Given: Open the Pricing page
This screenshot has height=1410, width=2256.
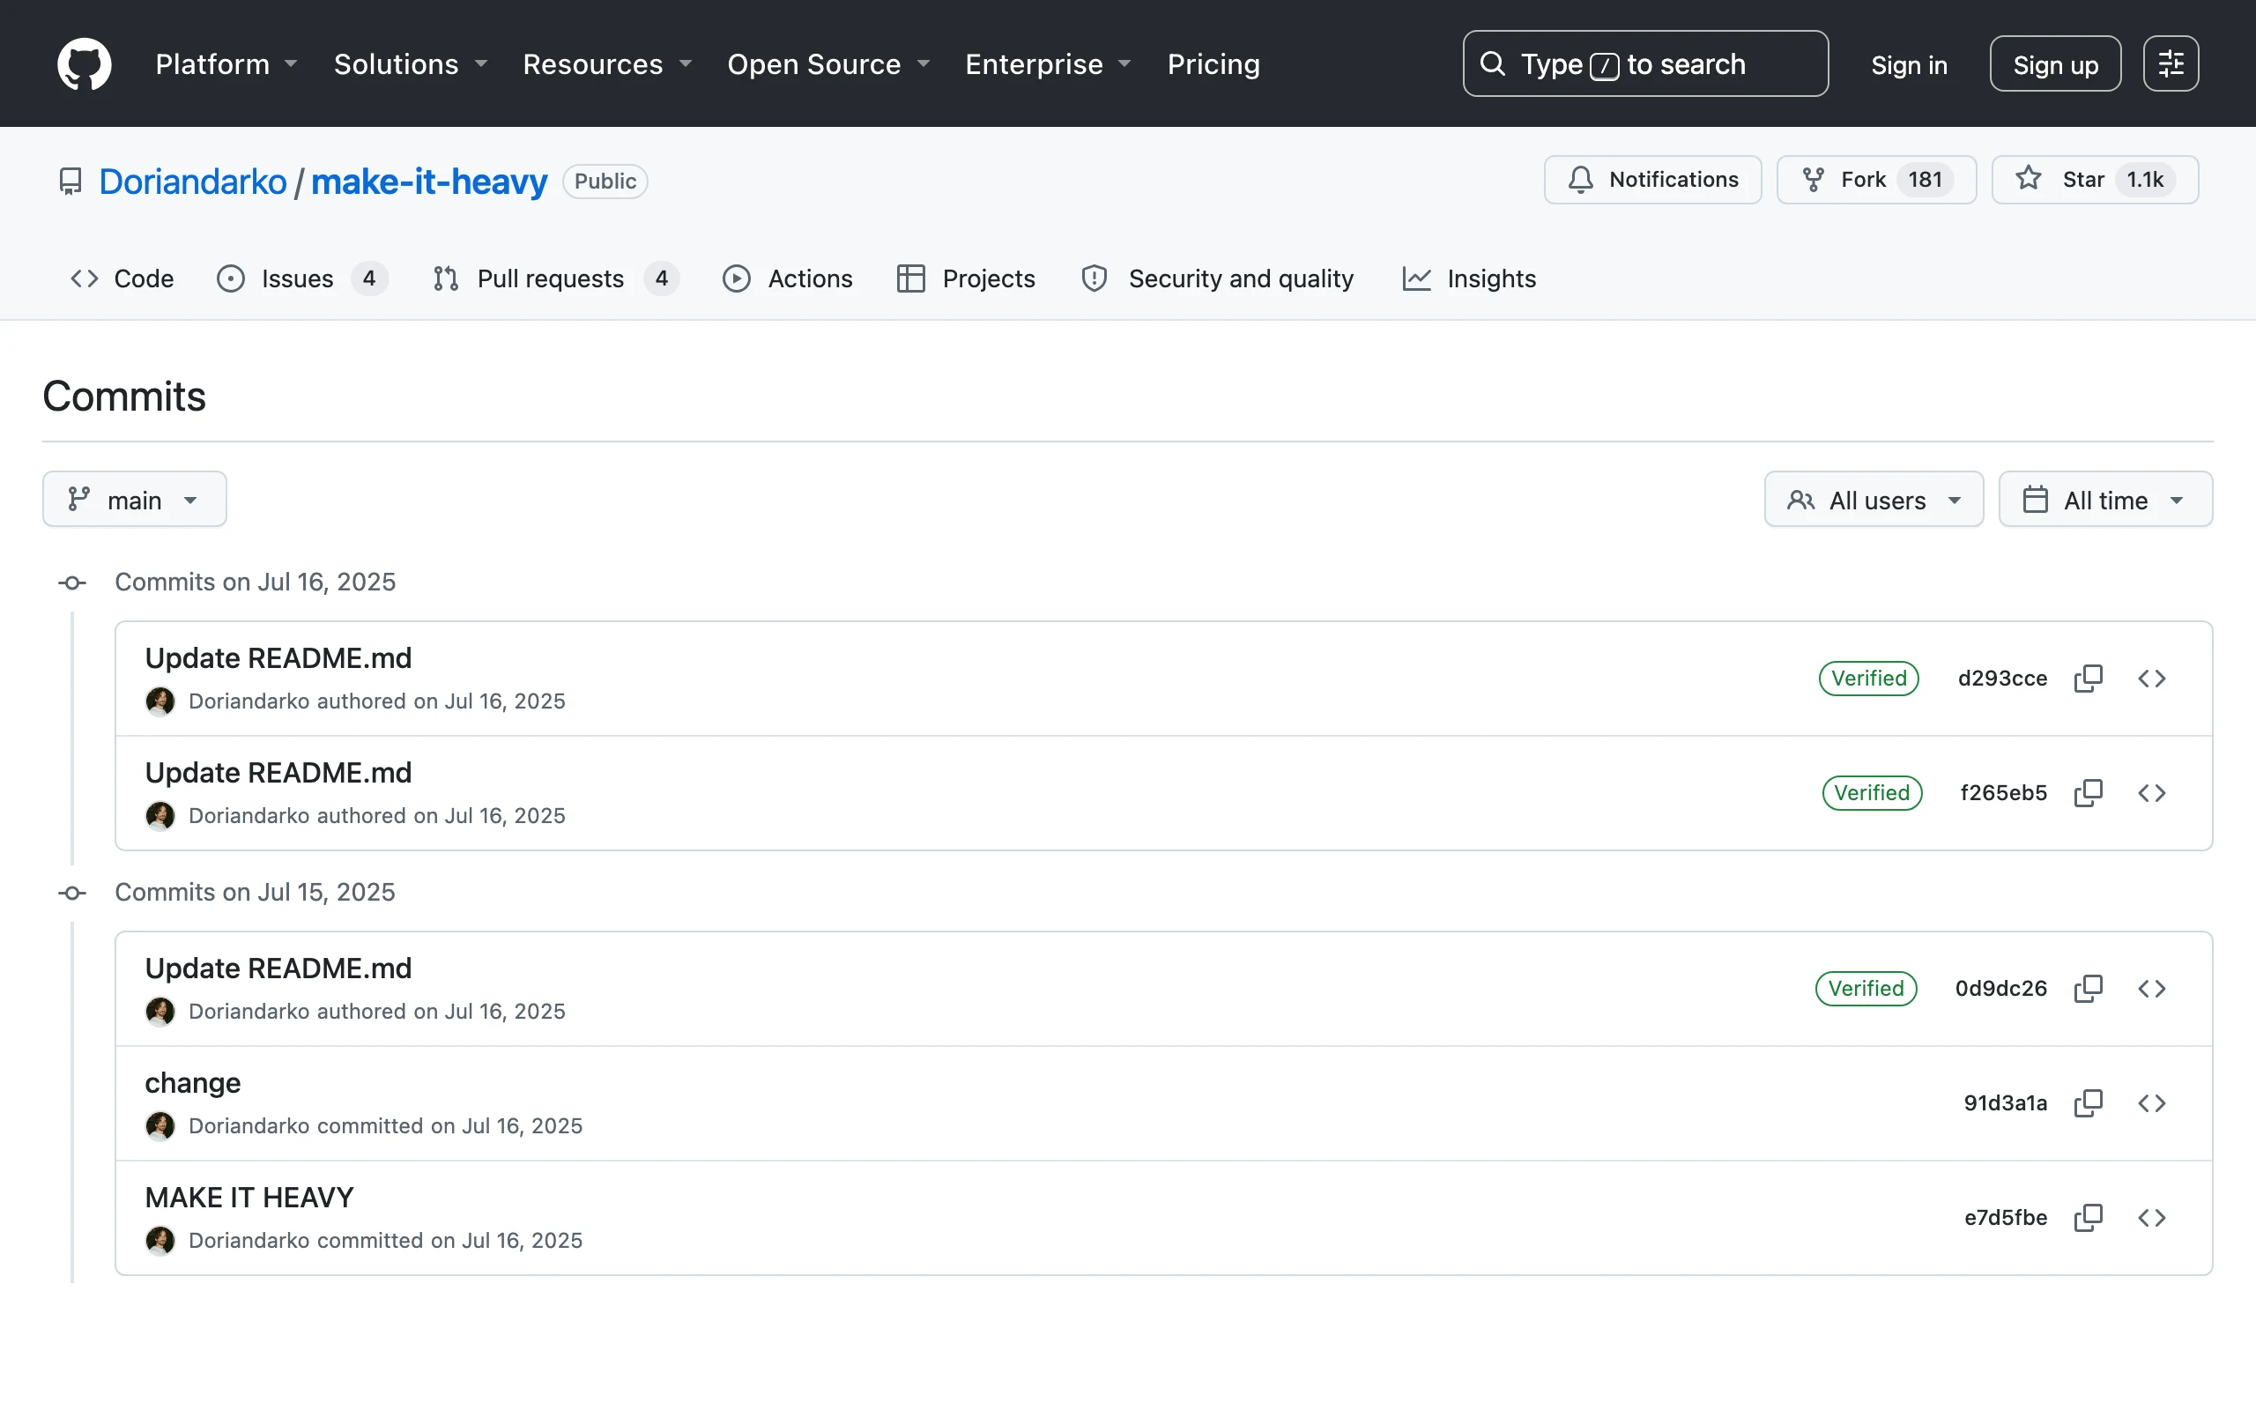Looking at the screenshot, I should coord(1213,64).
